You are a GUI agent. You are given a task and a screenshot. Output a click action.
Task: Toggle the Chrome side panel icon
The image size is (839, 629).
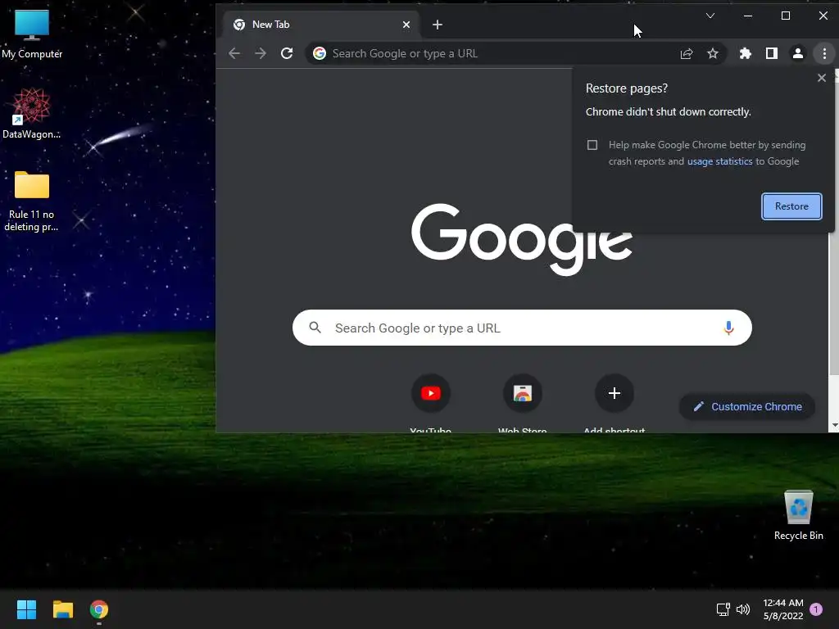[772, 53]
